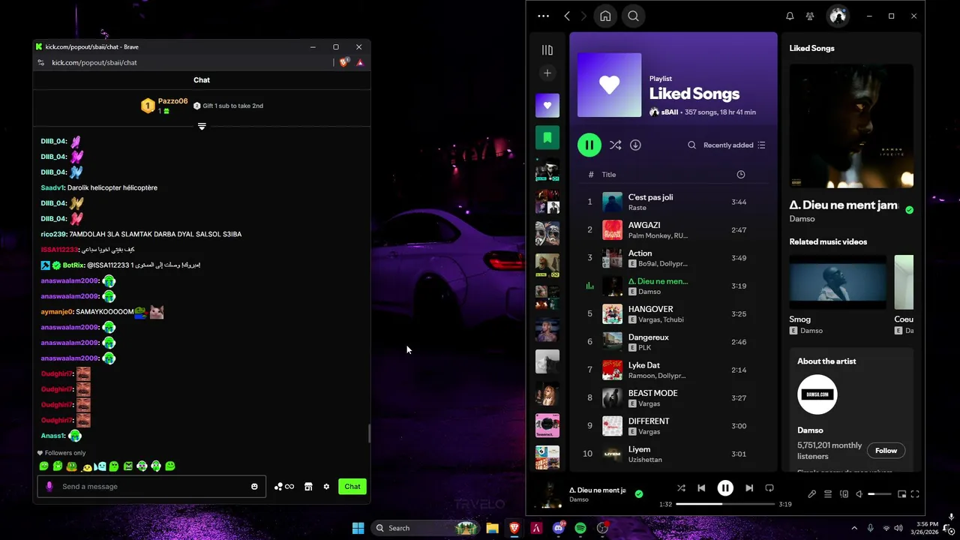Open the play queue icon
The width and height of the screenshot is (960, 540).
pyautogui.click(x=828, y=494)
